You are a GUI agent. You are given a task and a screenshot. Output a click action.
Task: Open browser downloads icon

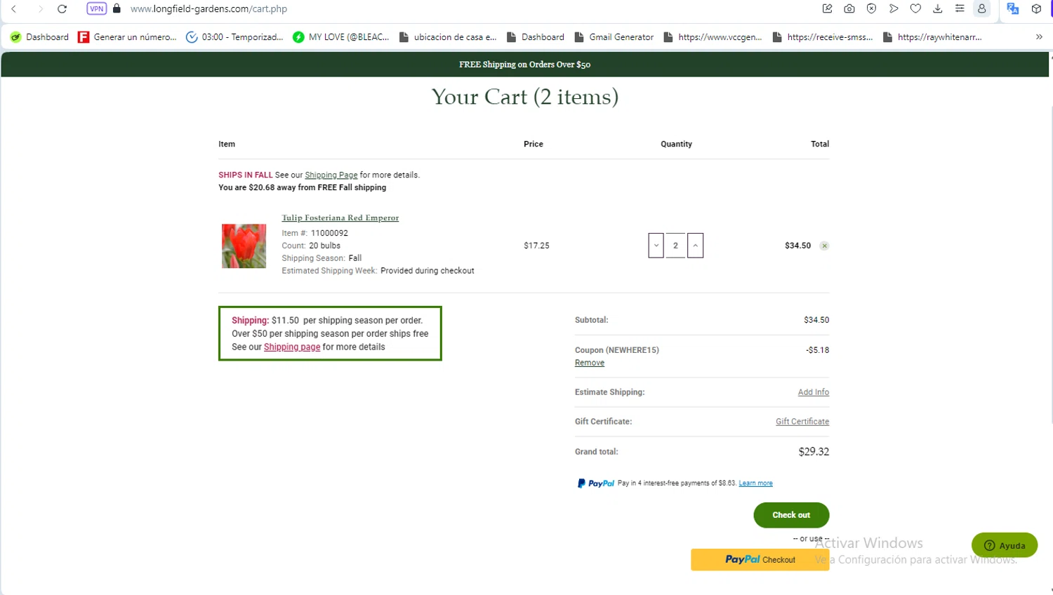937,9
